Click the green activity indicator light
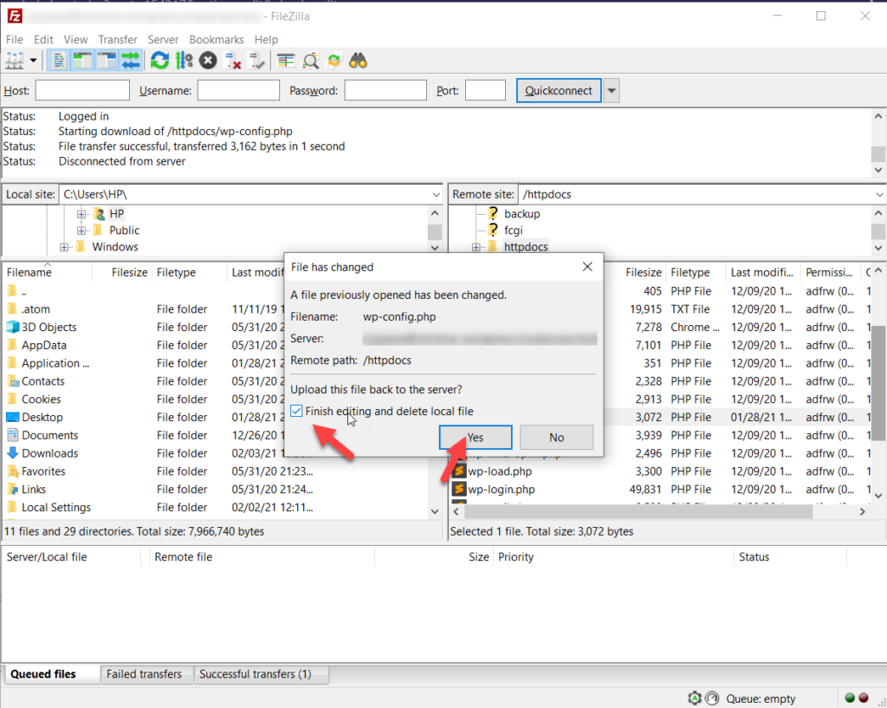Screen dimensions: 887x708 click(x=850, y=698)
